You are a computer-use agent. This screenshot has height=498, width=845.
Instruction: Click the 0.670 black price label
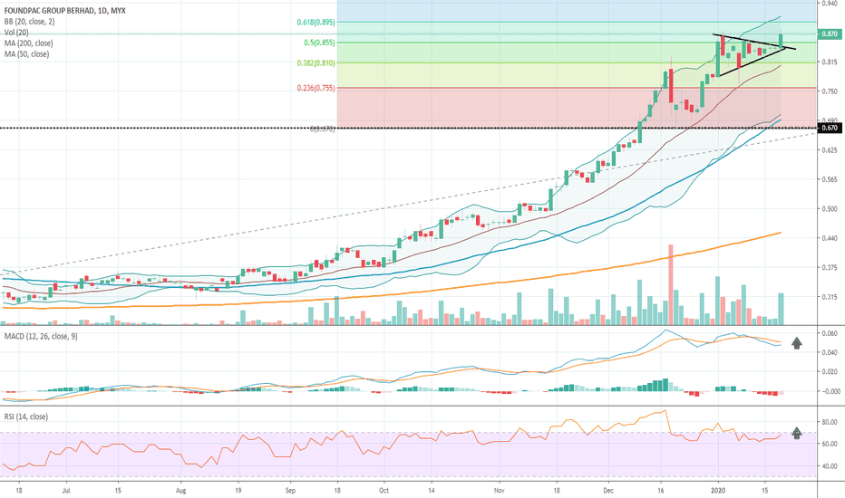tap(830, 128)
